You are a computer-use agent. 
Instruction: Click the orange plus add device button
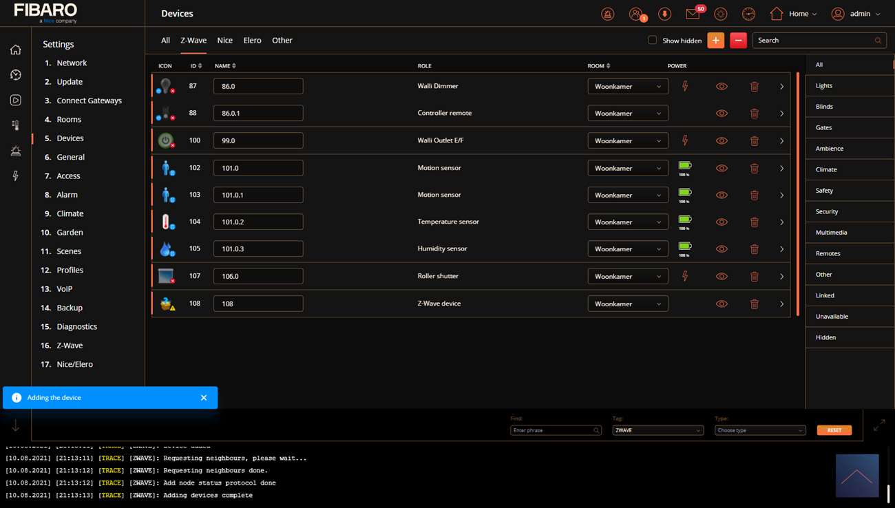click(715, 41)
